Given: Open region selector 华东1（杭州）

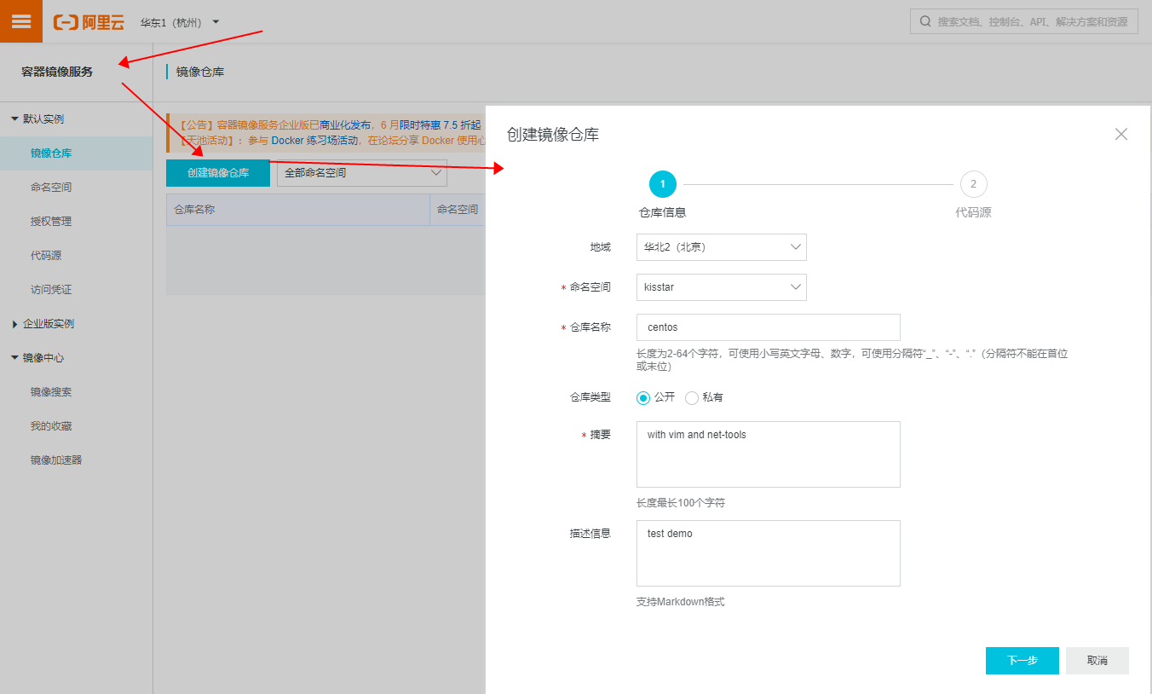Looking at the screenshot, I should pyautogui.click(x=180, y=22).
